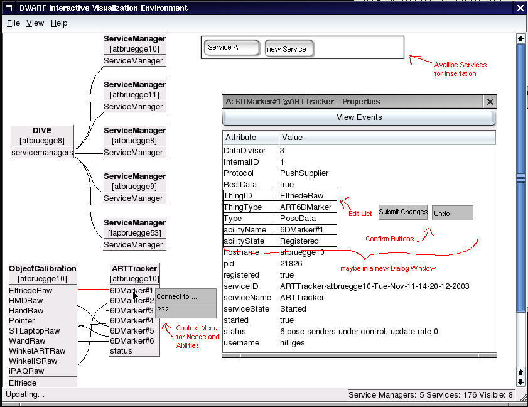The image size is (528, 407).
Task: Click 6DMarker#2 ability of ARTTracker
Action: (x=132, y=300)
